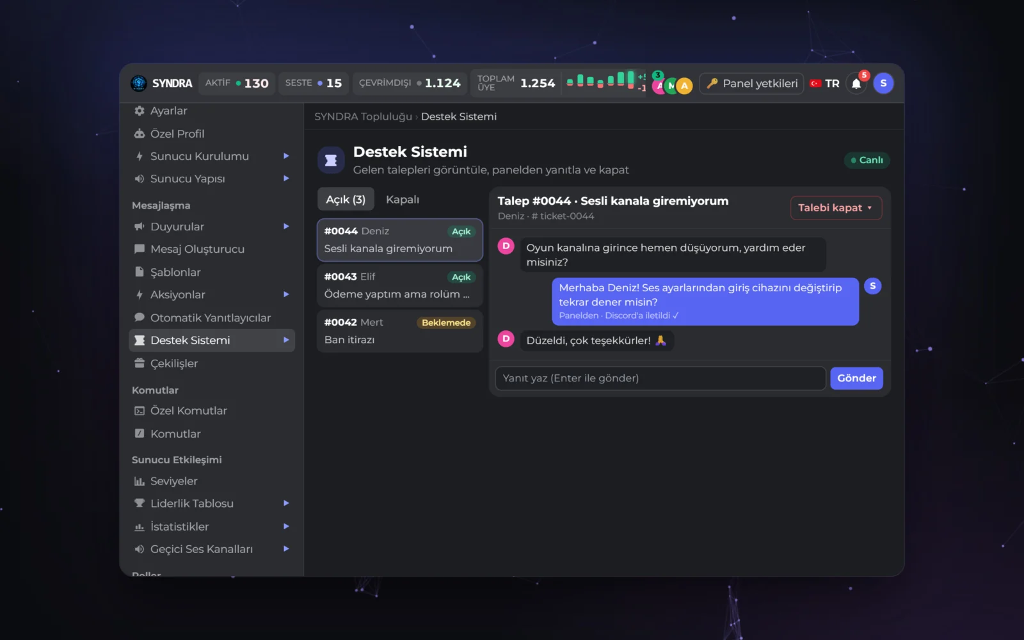The height and width of the screenshot is (640, 1024).
Task: Click the Canlı status badge
Action: point(867,160)
